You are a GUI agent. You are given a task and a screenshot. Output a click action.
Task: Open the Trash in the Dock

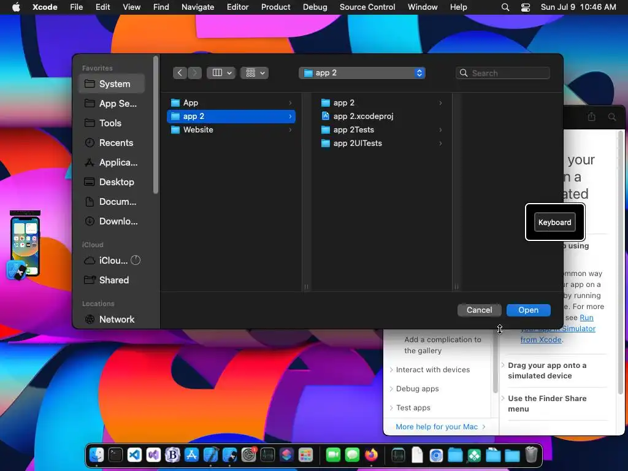point(531,455)
